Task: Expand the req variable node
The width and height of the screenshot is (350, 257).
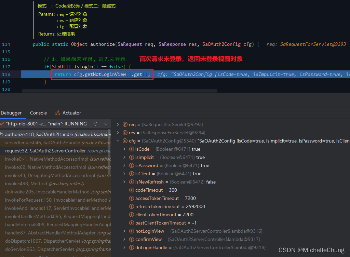Action: pos(118,124)
